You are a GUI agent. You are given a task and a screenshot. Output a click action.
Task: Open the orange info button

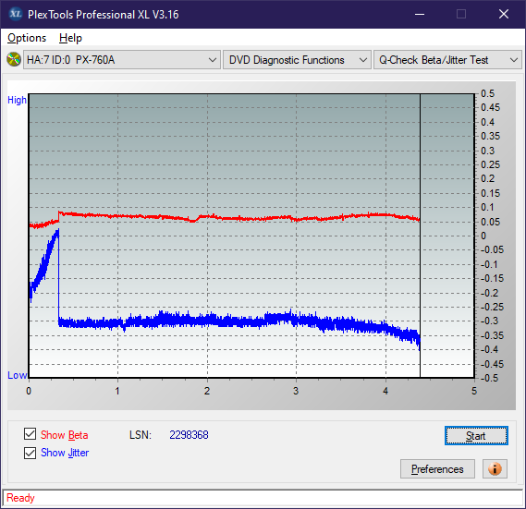tap(495, 468)
